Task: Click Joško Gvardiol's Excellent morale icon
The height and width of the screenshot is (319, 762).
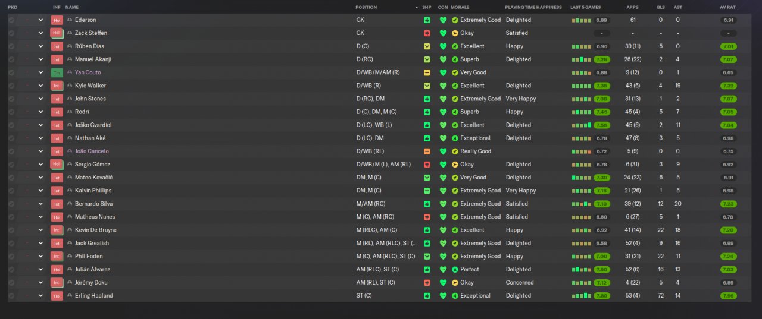Action: [455, 125]
